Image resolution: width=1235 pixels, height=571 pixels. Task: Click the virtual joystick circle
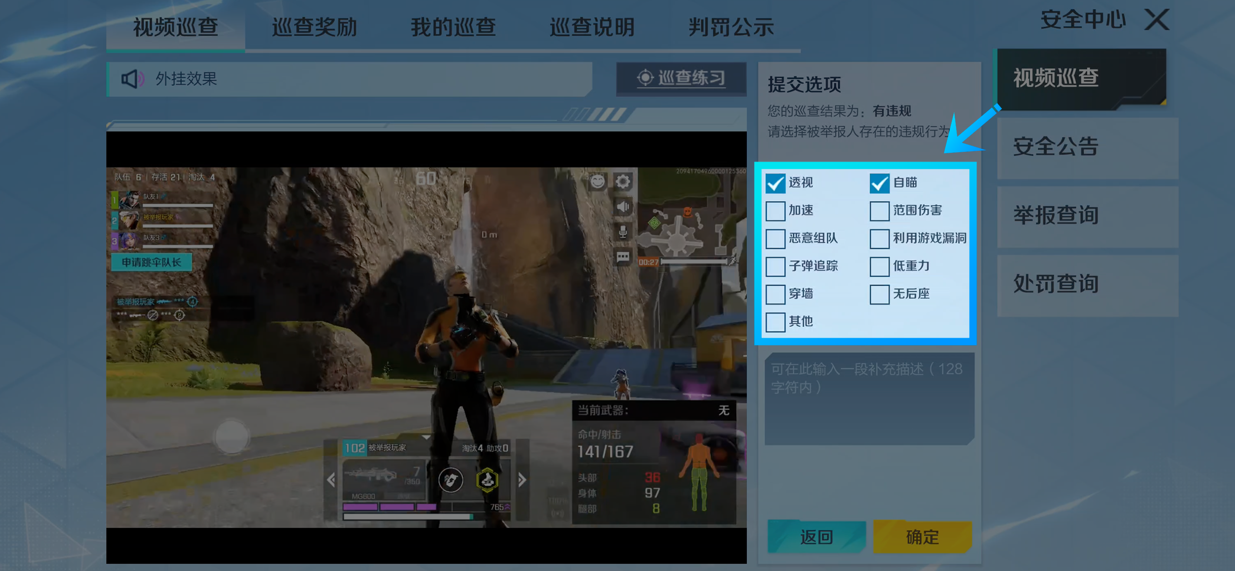(231, 437)
